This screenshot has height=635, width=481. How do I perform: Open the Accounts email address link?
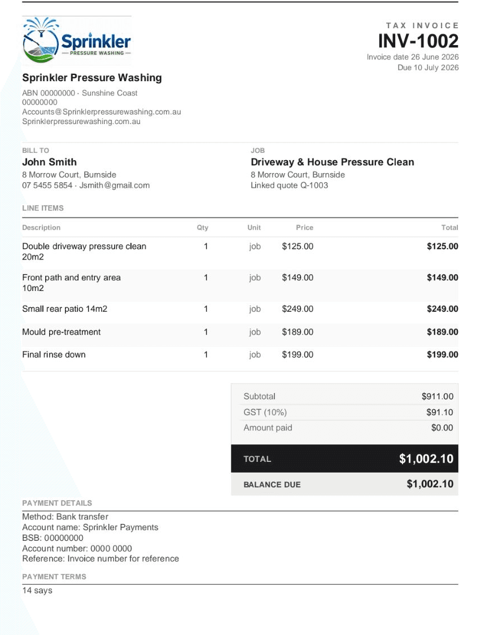click(102, 112)
